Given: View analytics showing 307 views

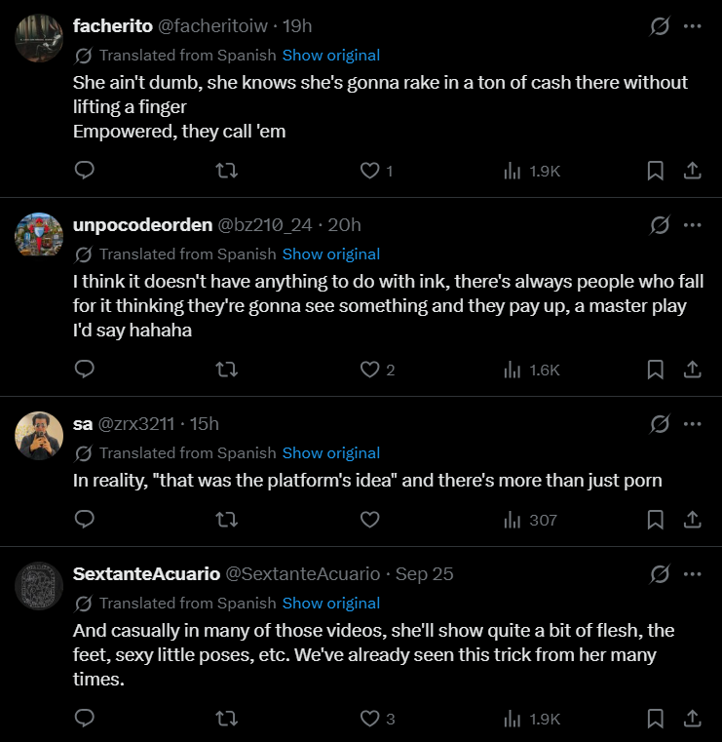Looking at the screenshot, I should (530, 520).
